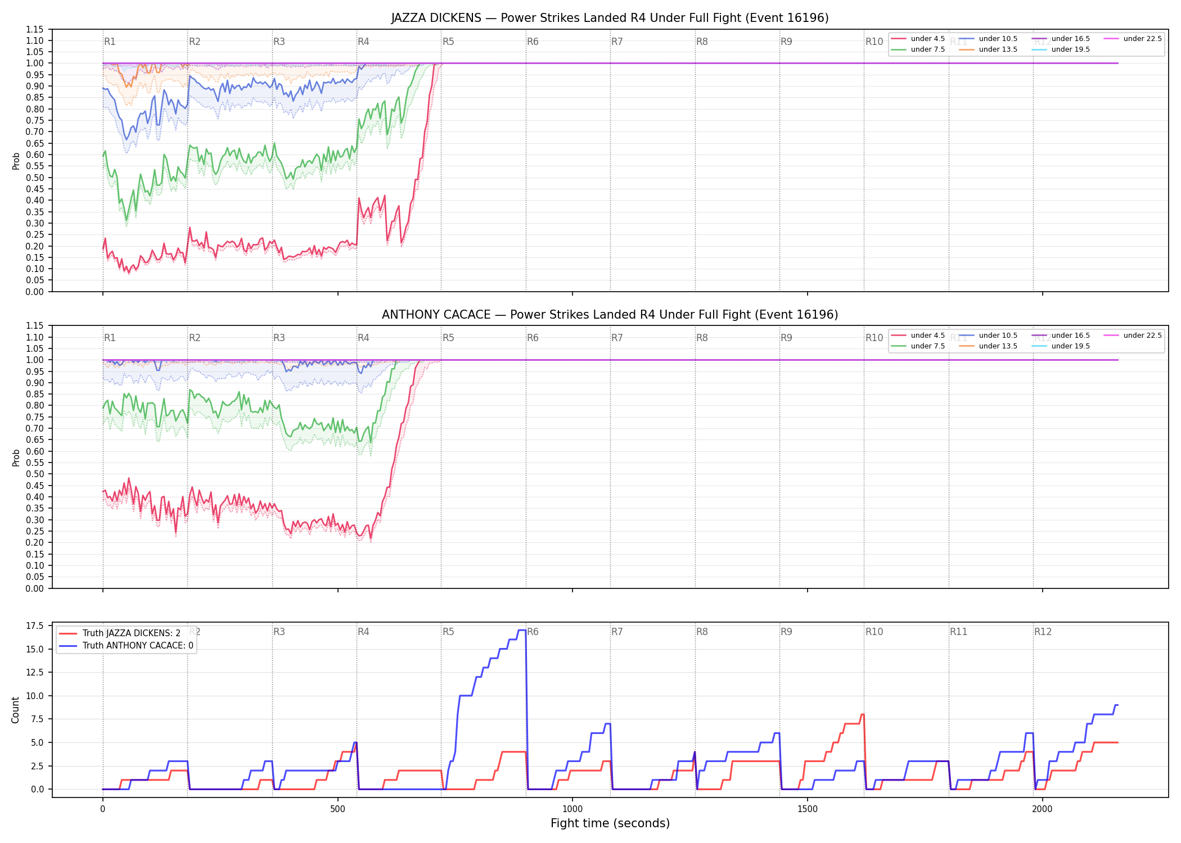Select 'under 22.5' in Jazza Dickens legend
This screenshot has width=1181, height=843.
(x=1133, y=39)
